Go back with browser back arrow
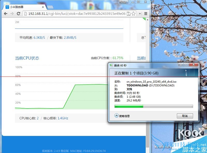The height and width of the screenshot is (153, 207). point(5,14)
